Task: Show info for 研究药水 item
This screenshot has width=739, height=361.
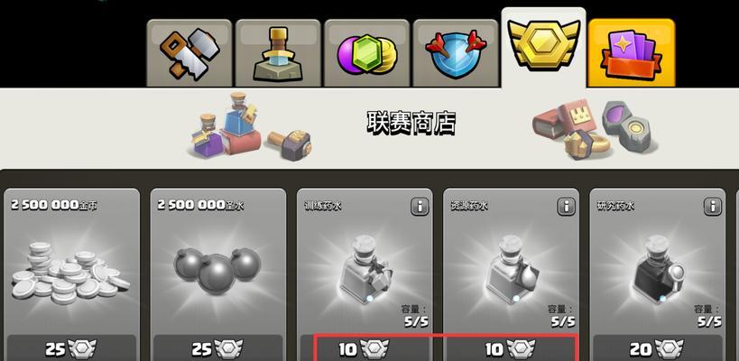Action: tap(713, 207)
